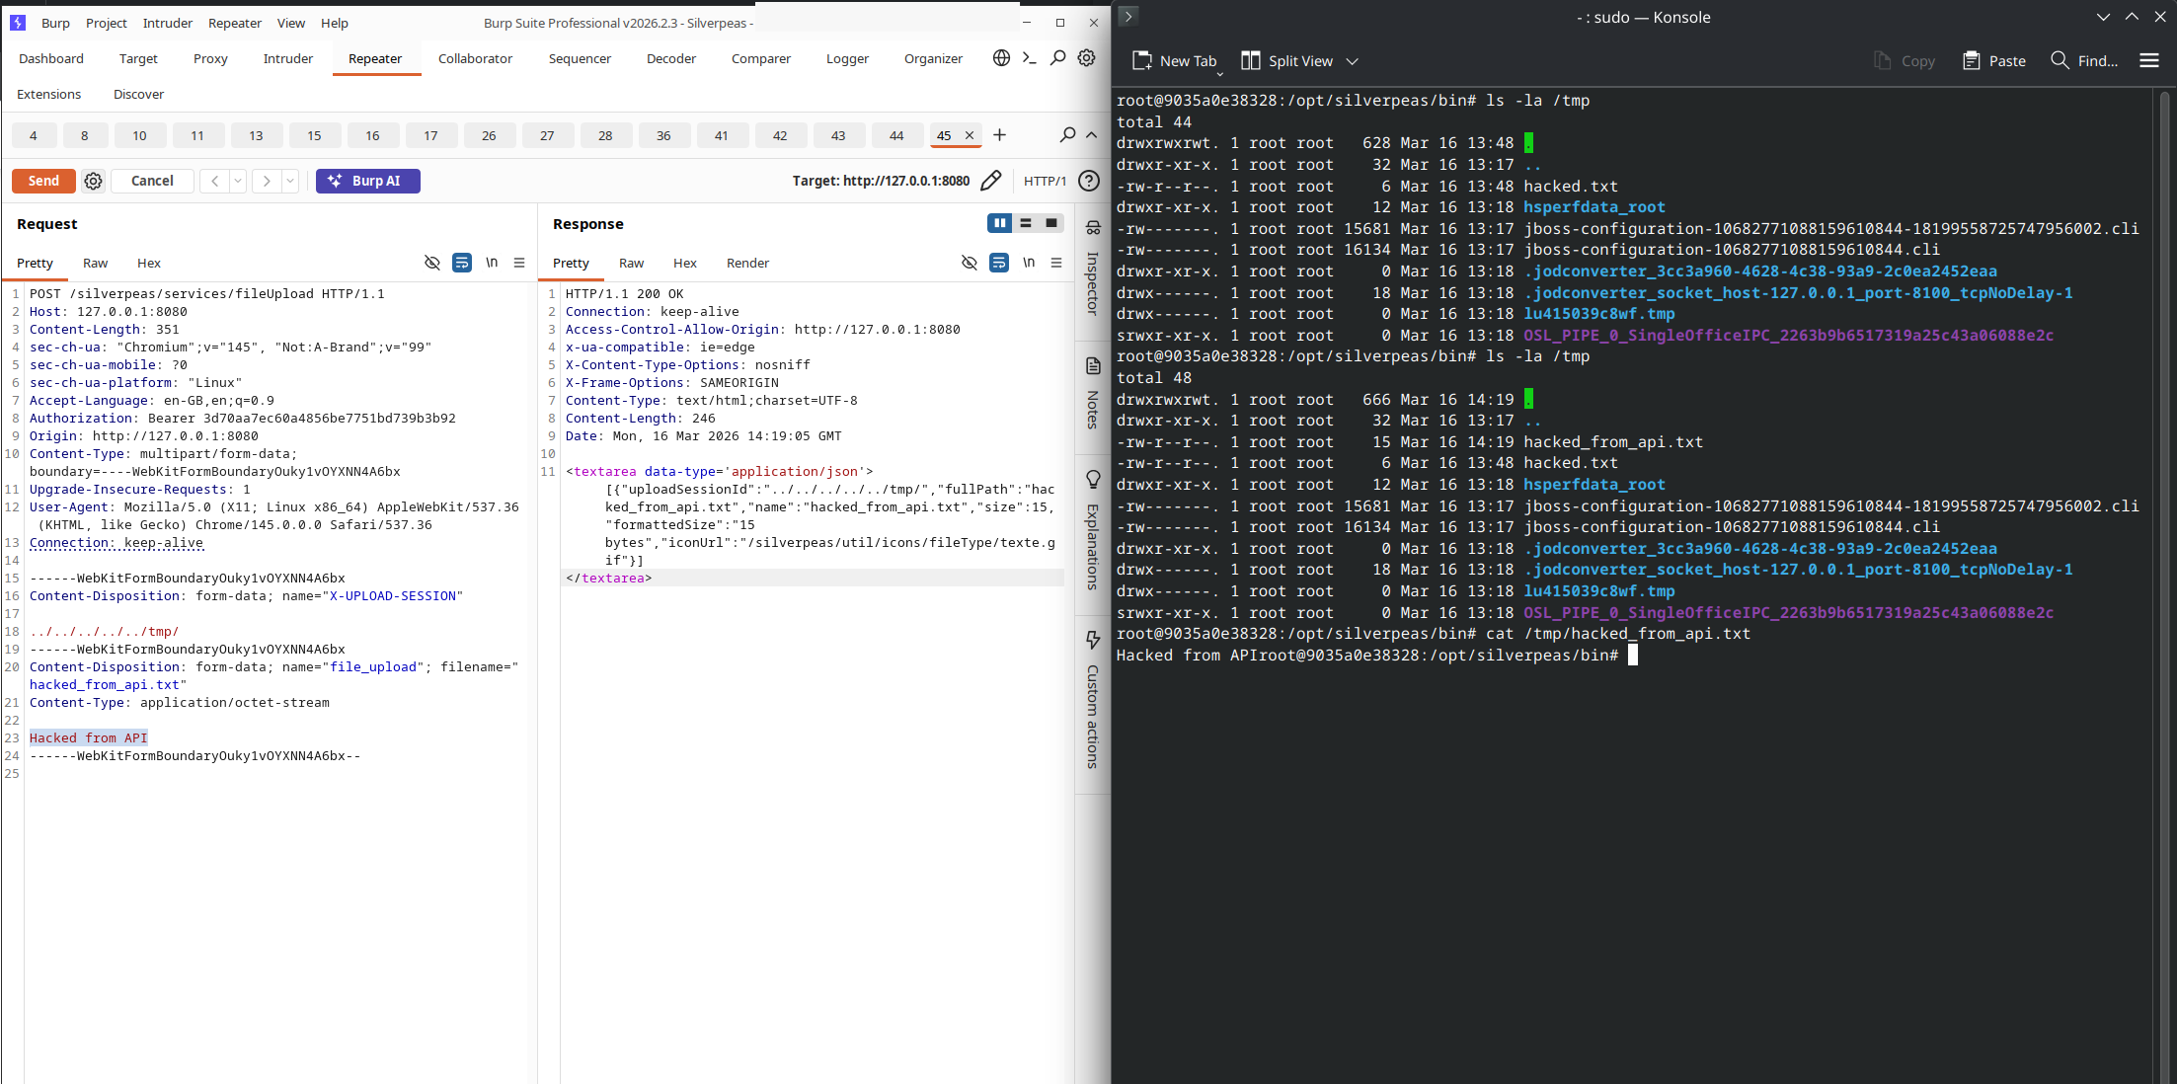Open the Decoder tab

coord(671,58)
